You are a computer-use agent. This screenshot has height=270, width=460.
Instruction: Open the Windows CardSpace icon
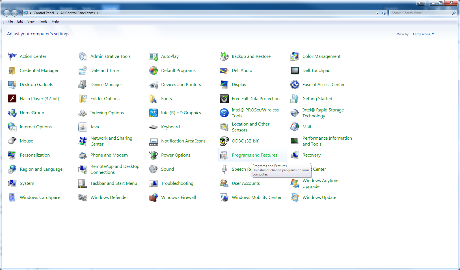pos(12,197)
